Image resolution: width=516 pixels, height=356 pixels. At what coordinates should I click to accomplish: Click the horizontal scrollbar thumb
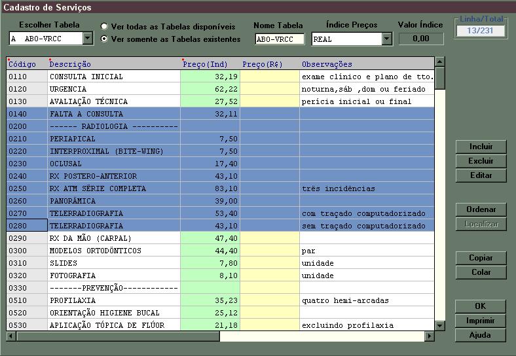(118, 336)
